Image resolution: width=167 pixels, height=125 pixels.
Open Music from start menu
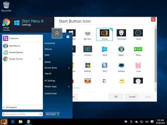pos(47,55)
